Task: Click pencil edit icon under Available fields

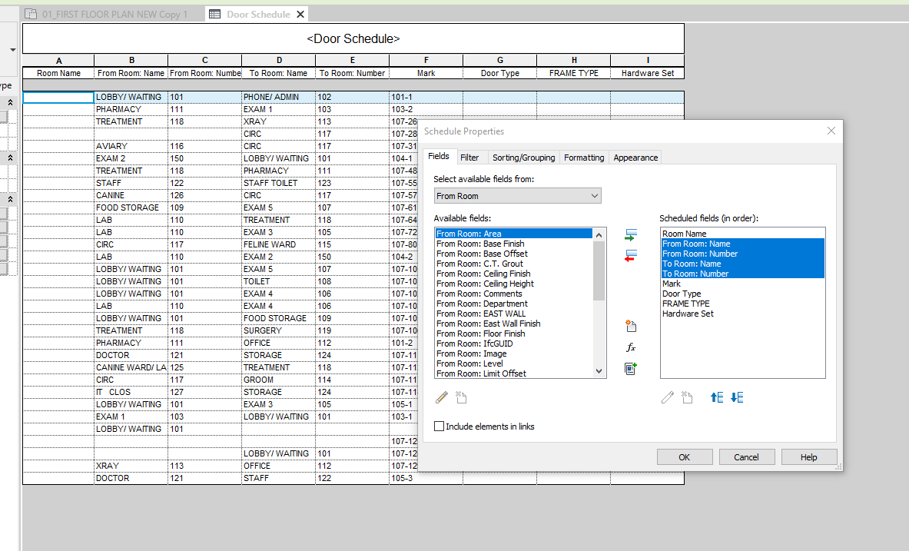Action: [442, 397]
